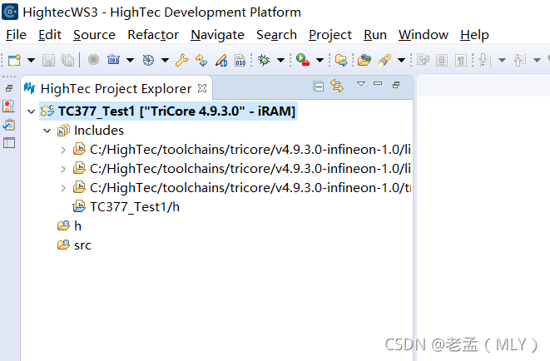The height and width of the screenshot is (361, 550).
Task: Minimize the Project Explorer view
Action: [378, 83]
